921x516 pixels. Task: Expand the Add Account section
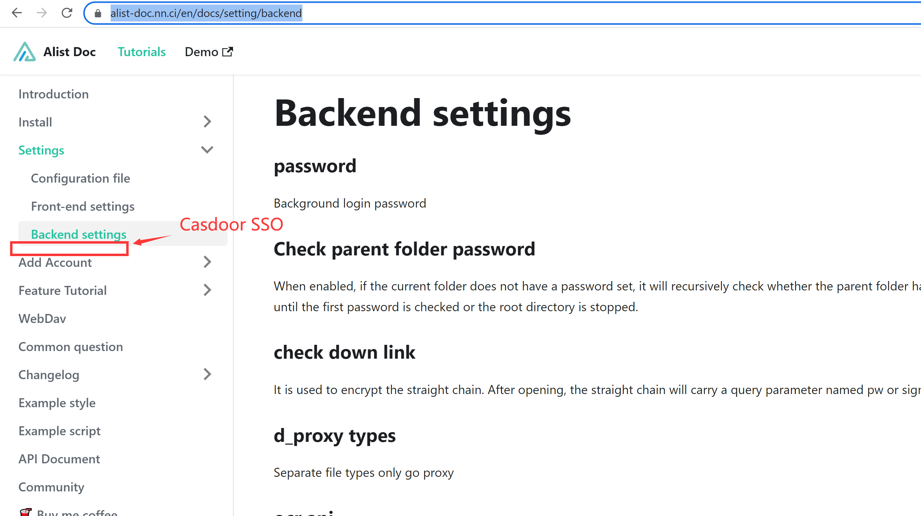[207, 262]
